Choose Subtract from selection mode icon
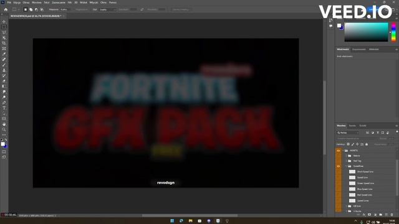The width and height of the screenshot is (399, 224). tap(36, 9)
